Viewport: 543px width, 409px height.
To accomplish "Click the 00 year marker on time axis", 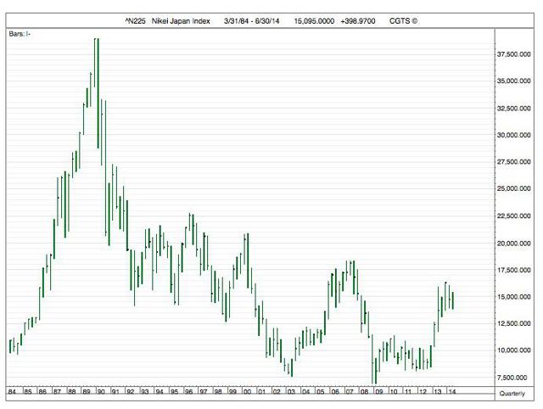I will tap(247, 392).
